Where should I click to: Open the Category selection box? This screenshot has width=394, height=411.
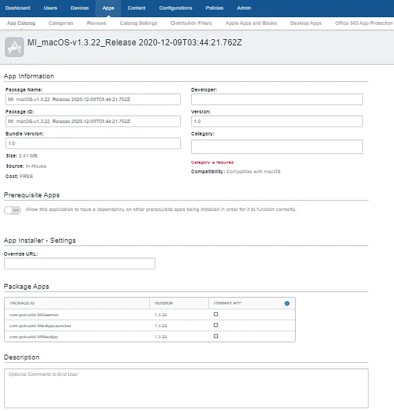(x=277, y=146)
